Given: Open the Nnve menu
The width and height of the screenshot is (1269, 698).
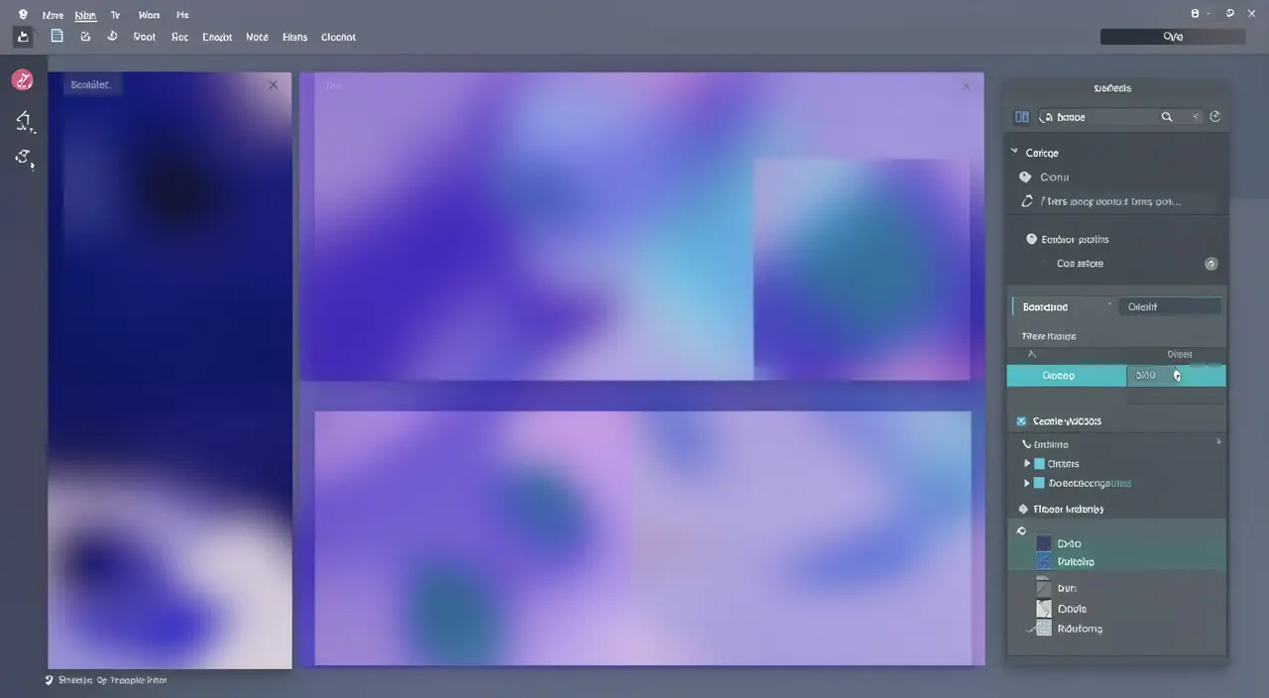Looking at the screenshot, I should [53, 15].
